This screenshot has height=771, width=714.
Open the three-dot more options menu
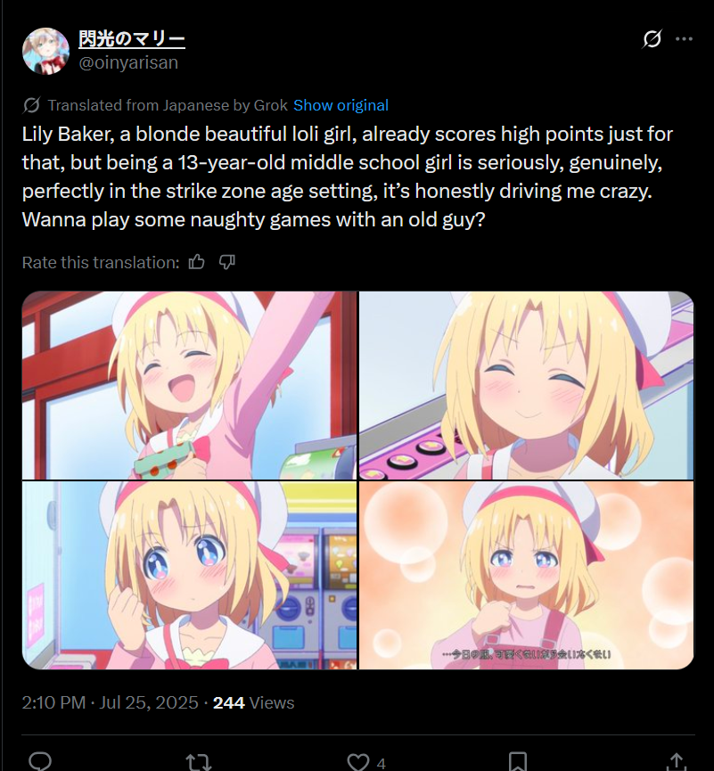point(684,39)
